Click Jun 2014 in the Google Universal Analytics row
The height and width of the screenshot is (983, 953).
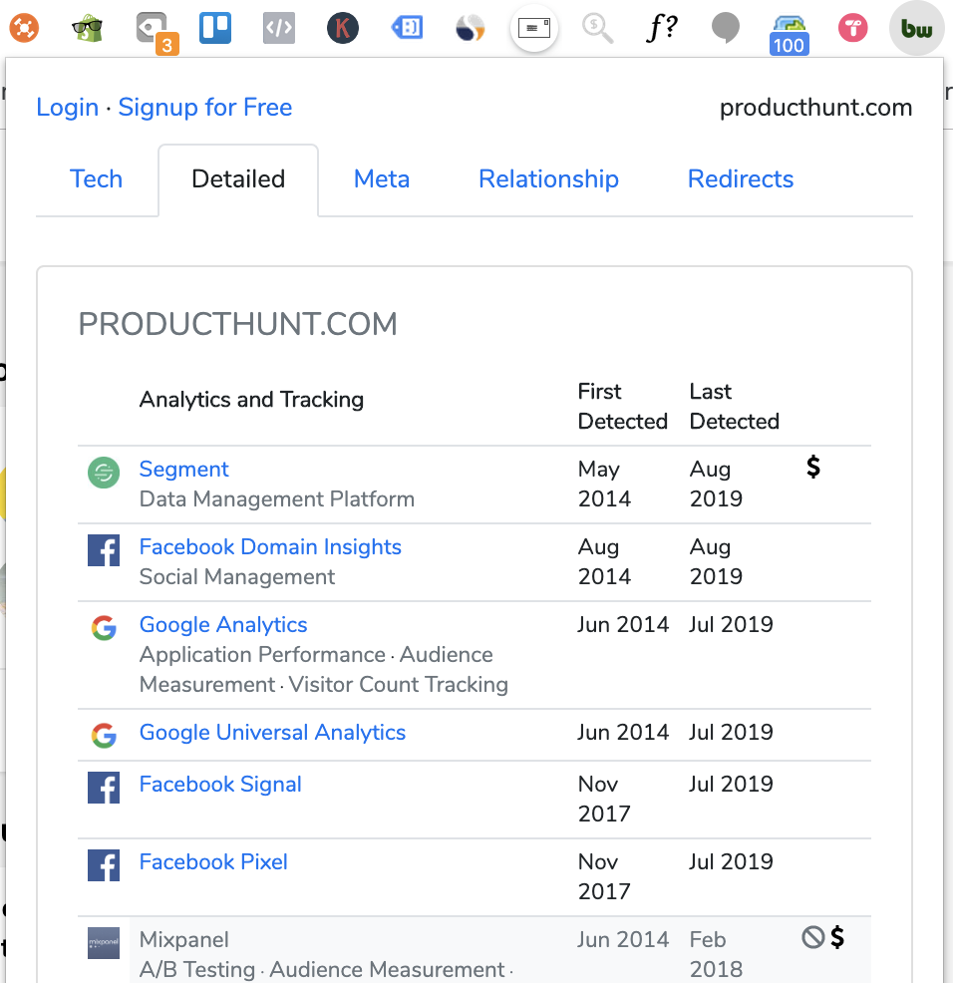[x=623, y=732]
